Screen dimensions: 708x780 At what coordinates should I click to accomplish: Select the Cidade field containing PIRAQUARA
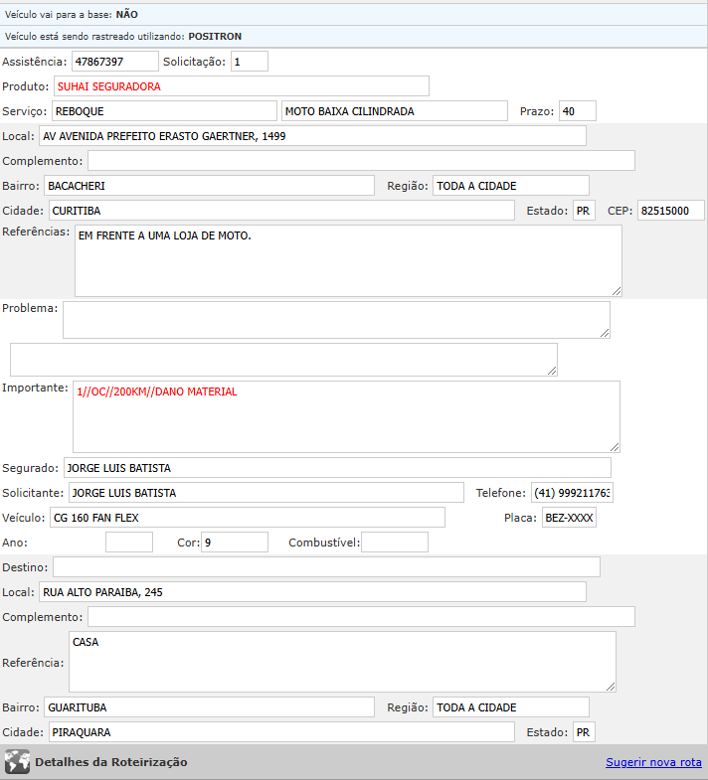pos(281,732)
